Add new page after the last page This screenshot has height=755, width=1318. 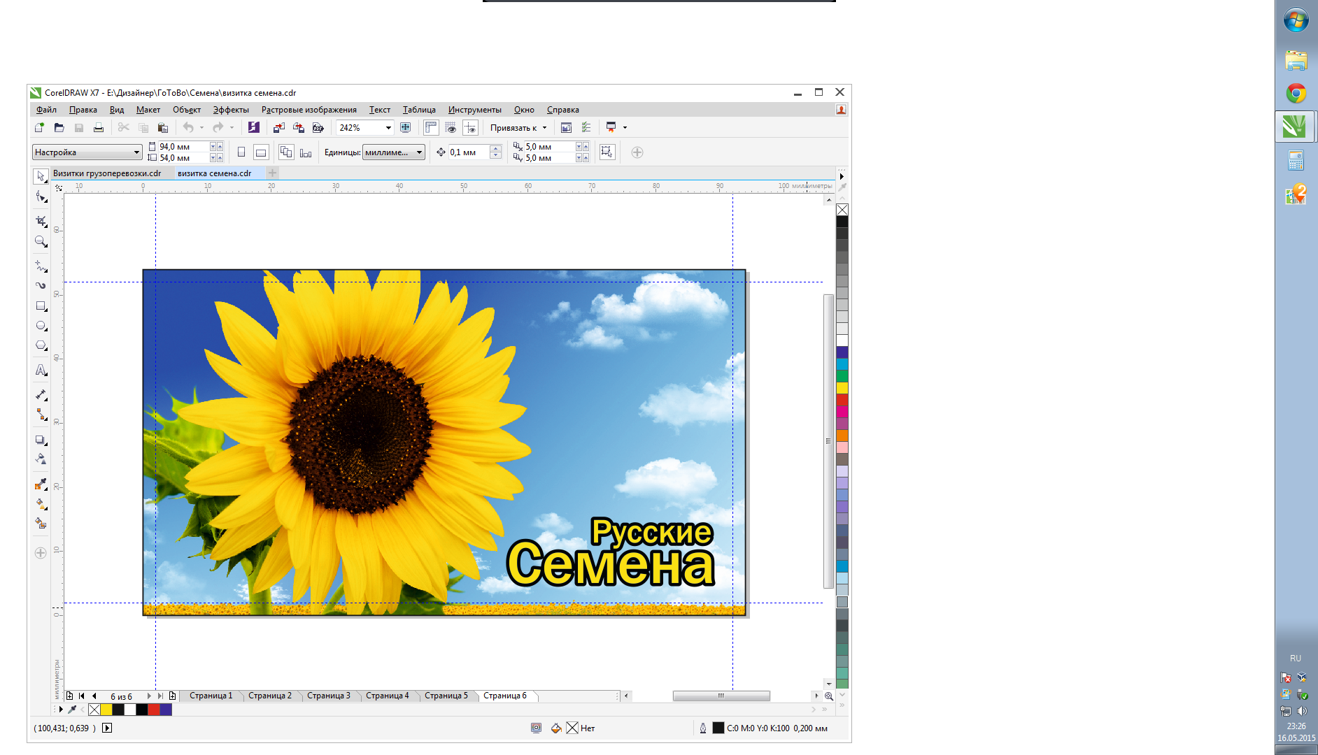pos(172,696)
